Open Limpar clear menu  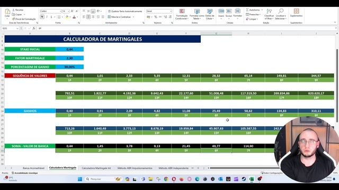252,19
